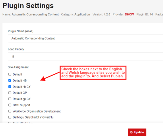Image resolution: width=163 pixels, height=138 pixels.
Task: Open the DHCW provider link
Action: tap(129, 14)
